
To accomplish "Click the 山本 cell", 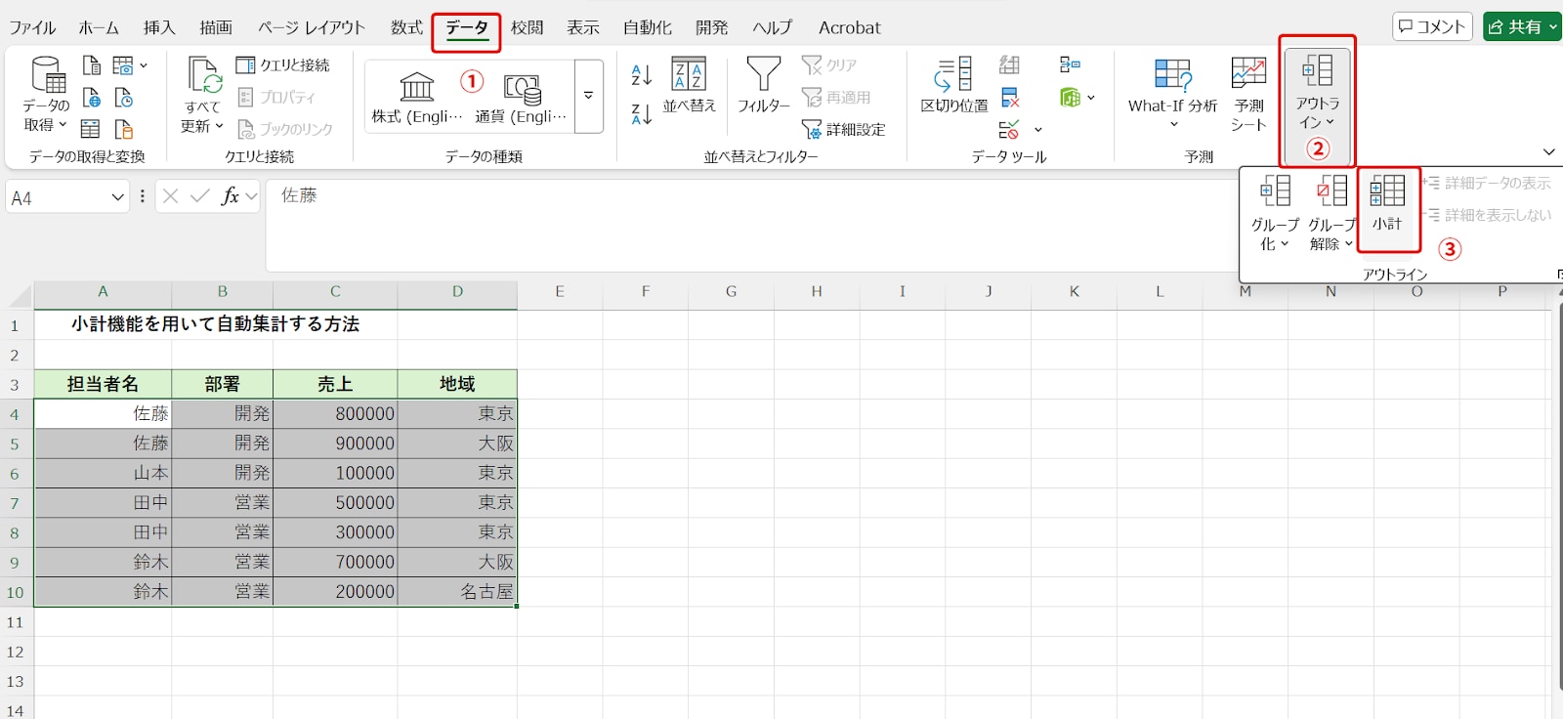I will (x=103, y=473).
